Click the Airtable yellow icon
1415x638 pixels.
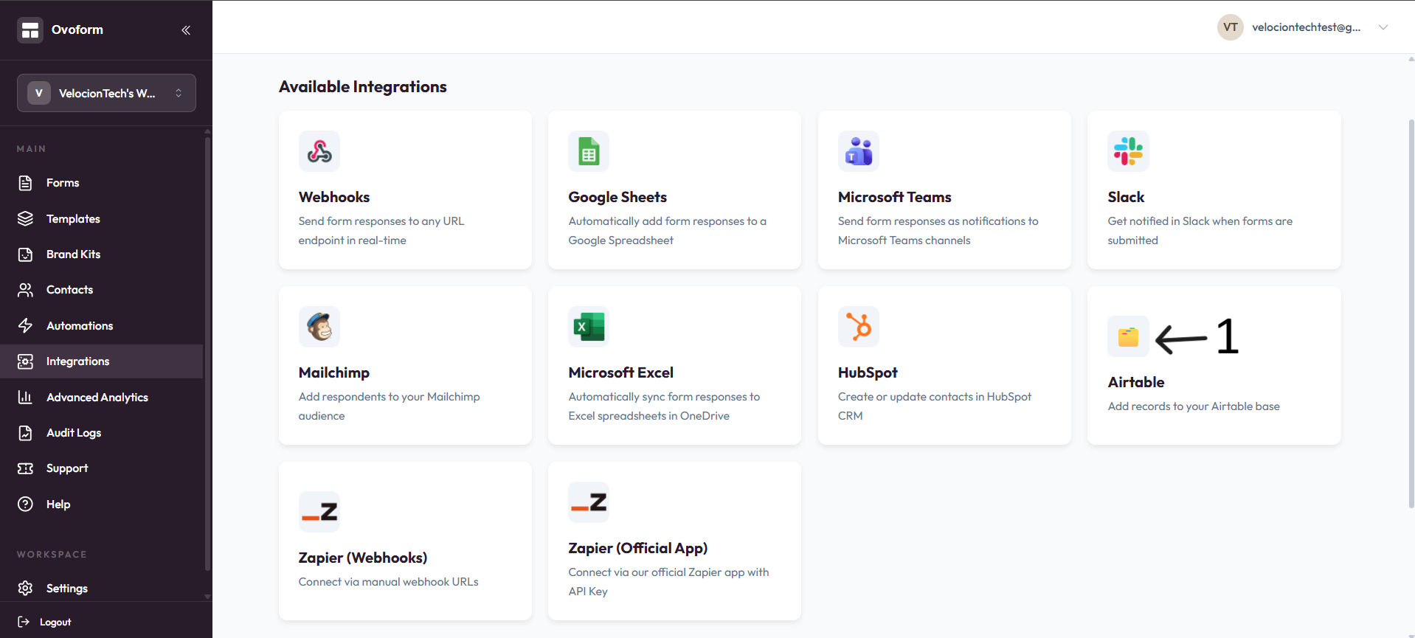click(x=1128, y=336)
